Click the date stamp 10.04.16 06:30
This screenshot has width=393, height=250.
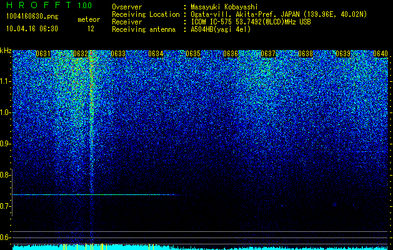[x=32, y=29]
